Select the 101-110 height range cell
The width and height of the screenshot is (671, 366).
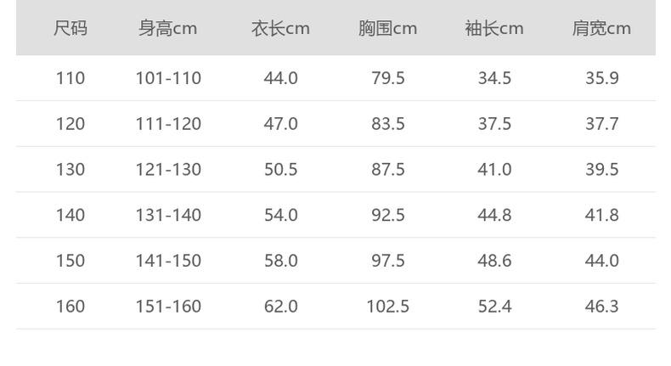tap(168, 78)
